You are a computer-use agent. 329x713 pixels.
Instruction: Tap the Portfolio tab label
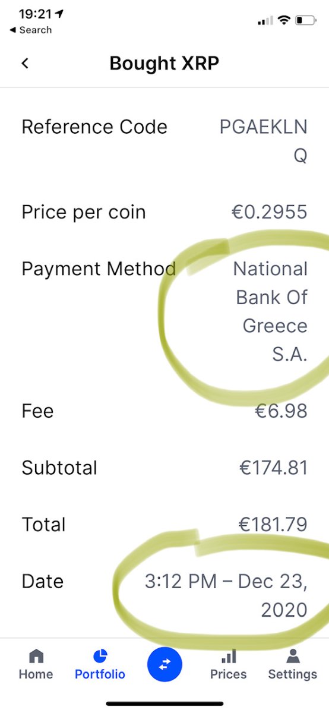pyautogui.click(x=100, y=674)
